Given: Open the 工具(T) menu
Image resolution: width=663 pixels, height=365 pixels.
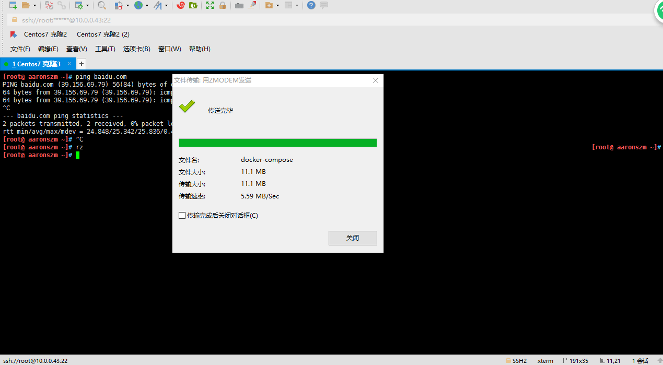Looking at the screenshot, I should tap(105, 49).
